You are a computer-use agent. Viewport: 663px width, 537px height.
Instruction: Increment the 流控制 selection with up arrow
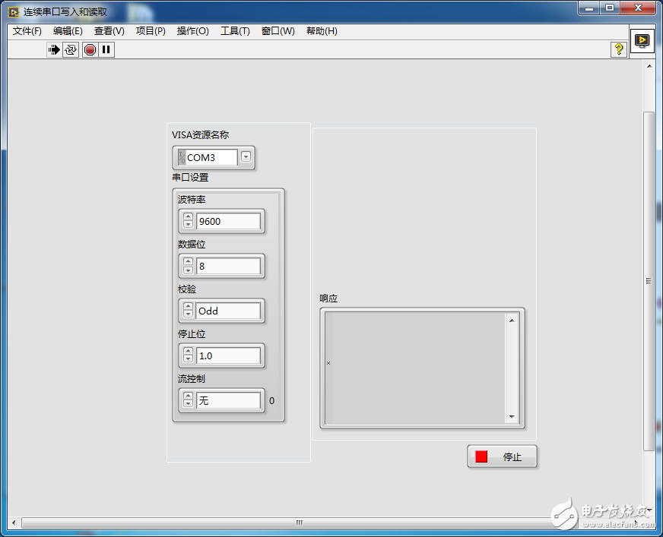tap(188, 396)
